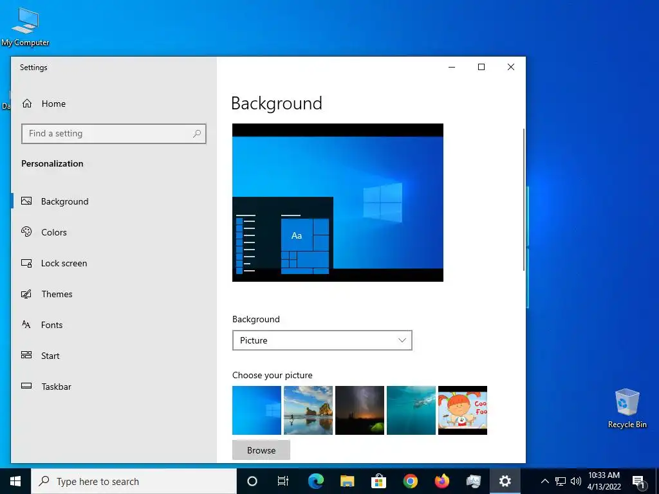The height and width of the screenshot is (494, 659).
Task: Click the taskbar Type here to search box
Action: [134, 481]
